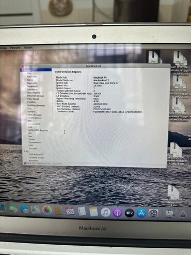Select SAS in the sidebar

coord(30,127)
